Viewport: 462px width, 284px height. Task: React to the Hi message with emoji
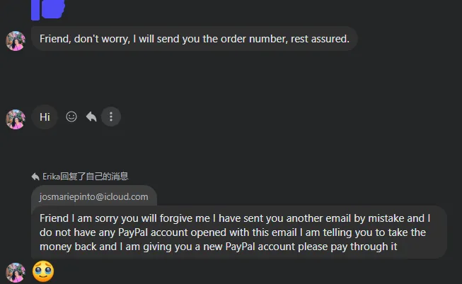point(71,117)
